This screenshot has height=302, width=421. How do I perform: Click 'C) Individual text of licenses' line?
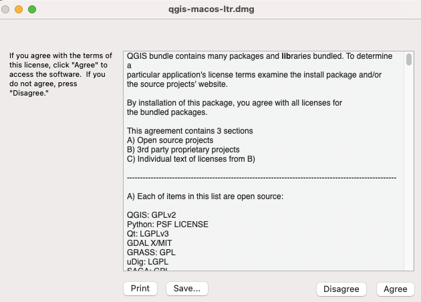(191, 159)
